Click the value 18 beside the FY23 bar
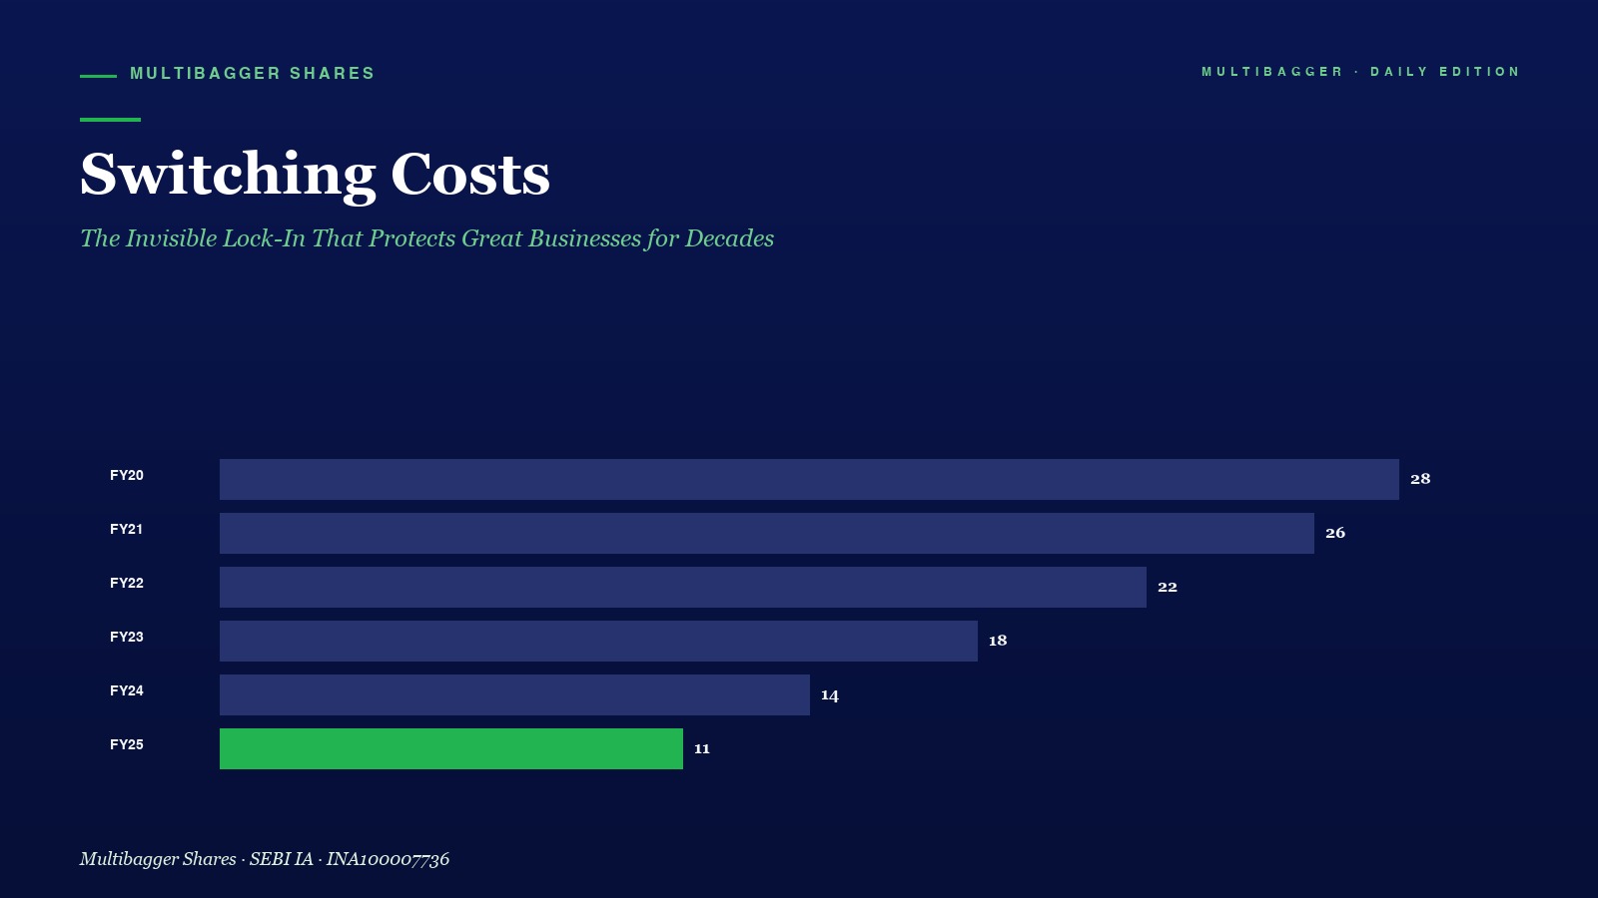This screenshot has width=1598, height=898. 998,641
